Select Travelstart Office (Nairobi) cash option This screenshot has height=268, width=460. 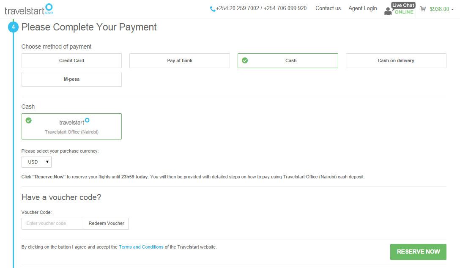71,126
